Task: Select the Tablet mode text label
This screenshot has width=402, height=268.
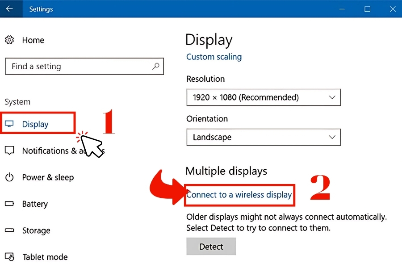Action: pos(45,257)
